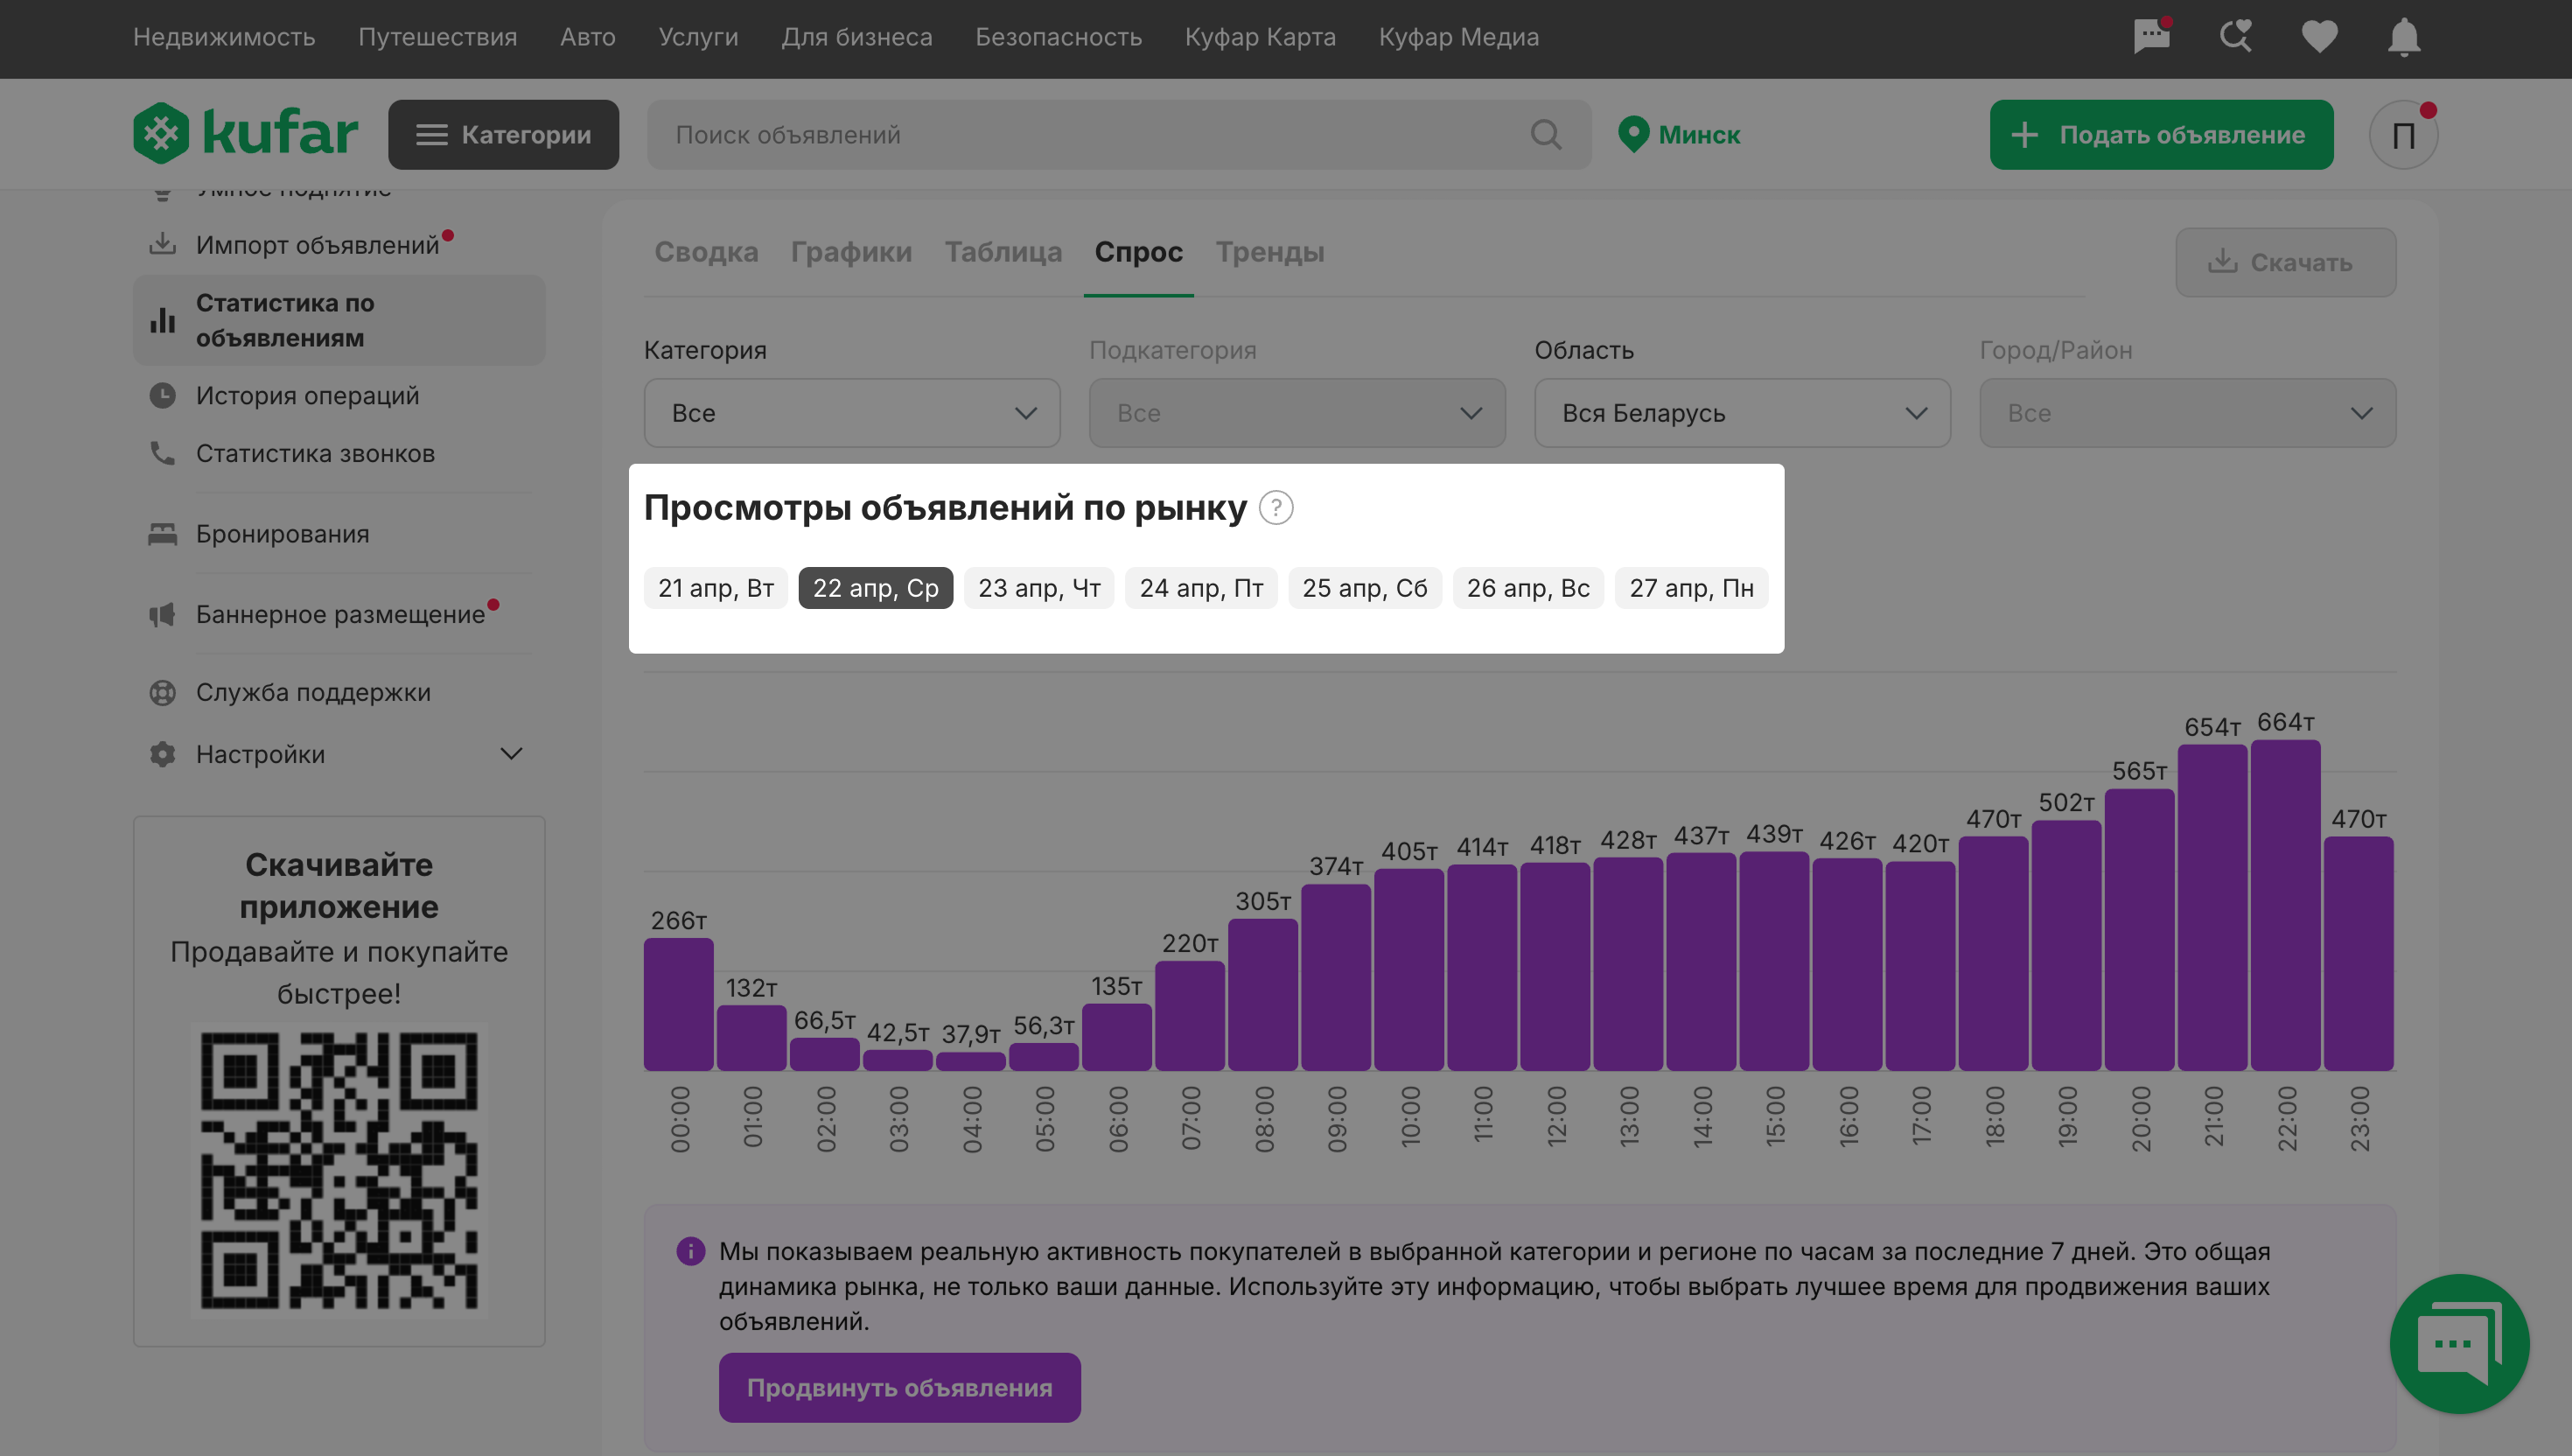
Task: Click the 00:00 bar labeled 266т
Action: pos(678,1004)
